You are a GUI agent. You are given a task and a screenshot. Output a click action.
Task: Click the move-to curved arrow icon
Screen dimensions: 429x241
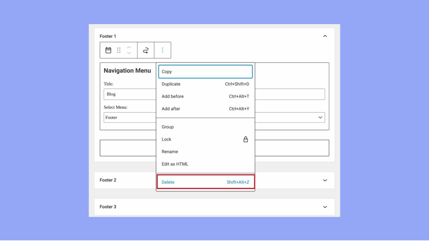click(146, 50)
